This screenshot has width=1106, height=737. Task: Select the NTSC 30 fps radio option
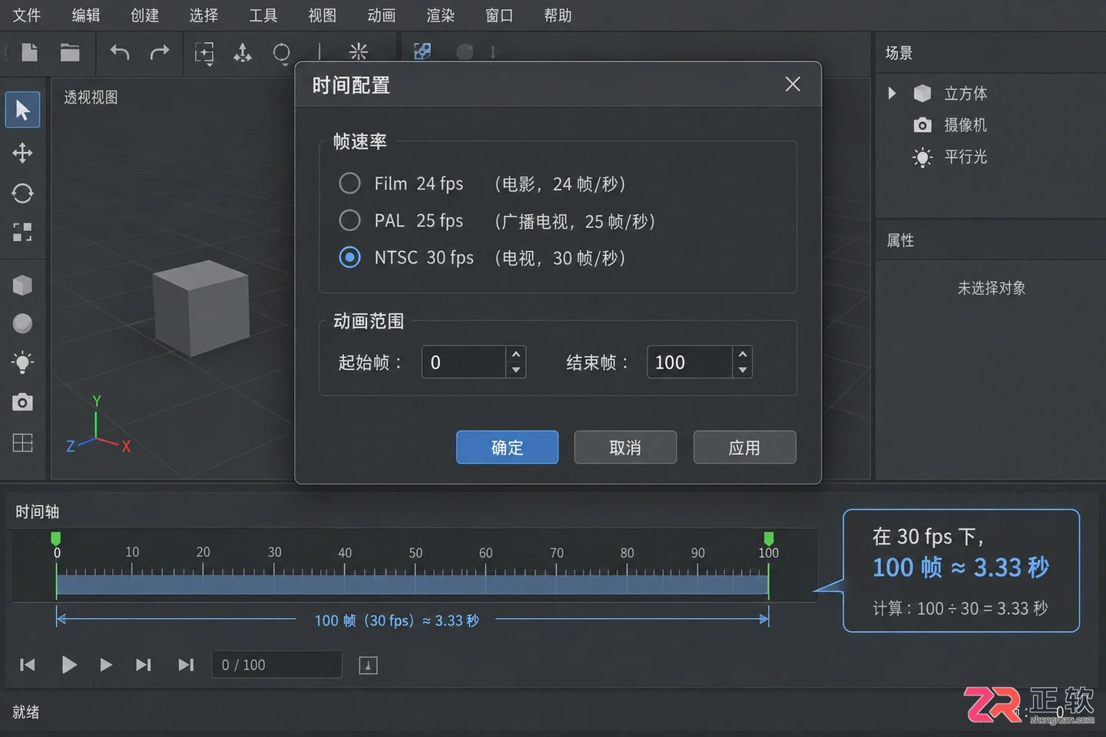(349, 257)
